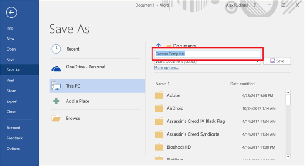Screen dimensions: 305x166
Task: Click the scrollbar up arrow
Action: point(288,92)
